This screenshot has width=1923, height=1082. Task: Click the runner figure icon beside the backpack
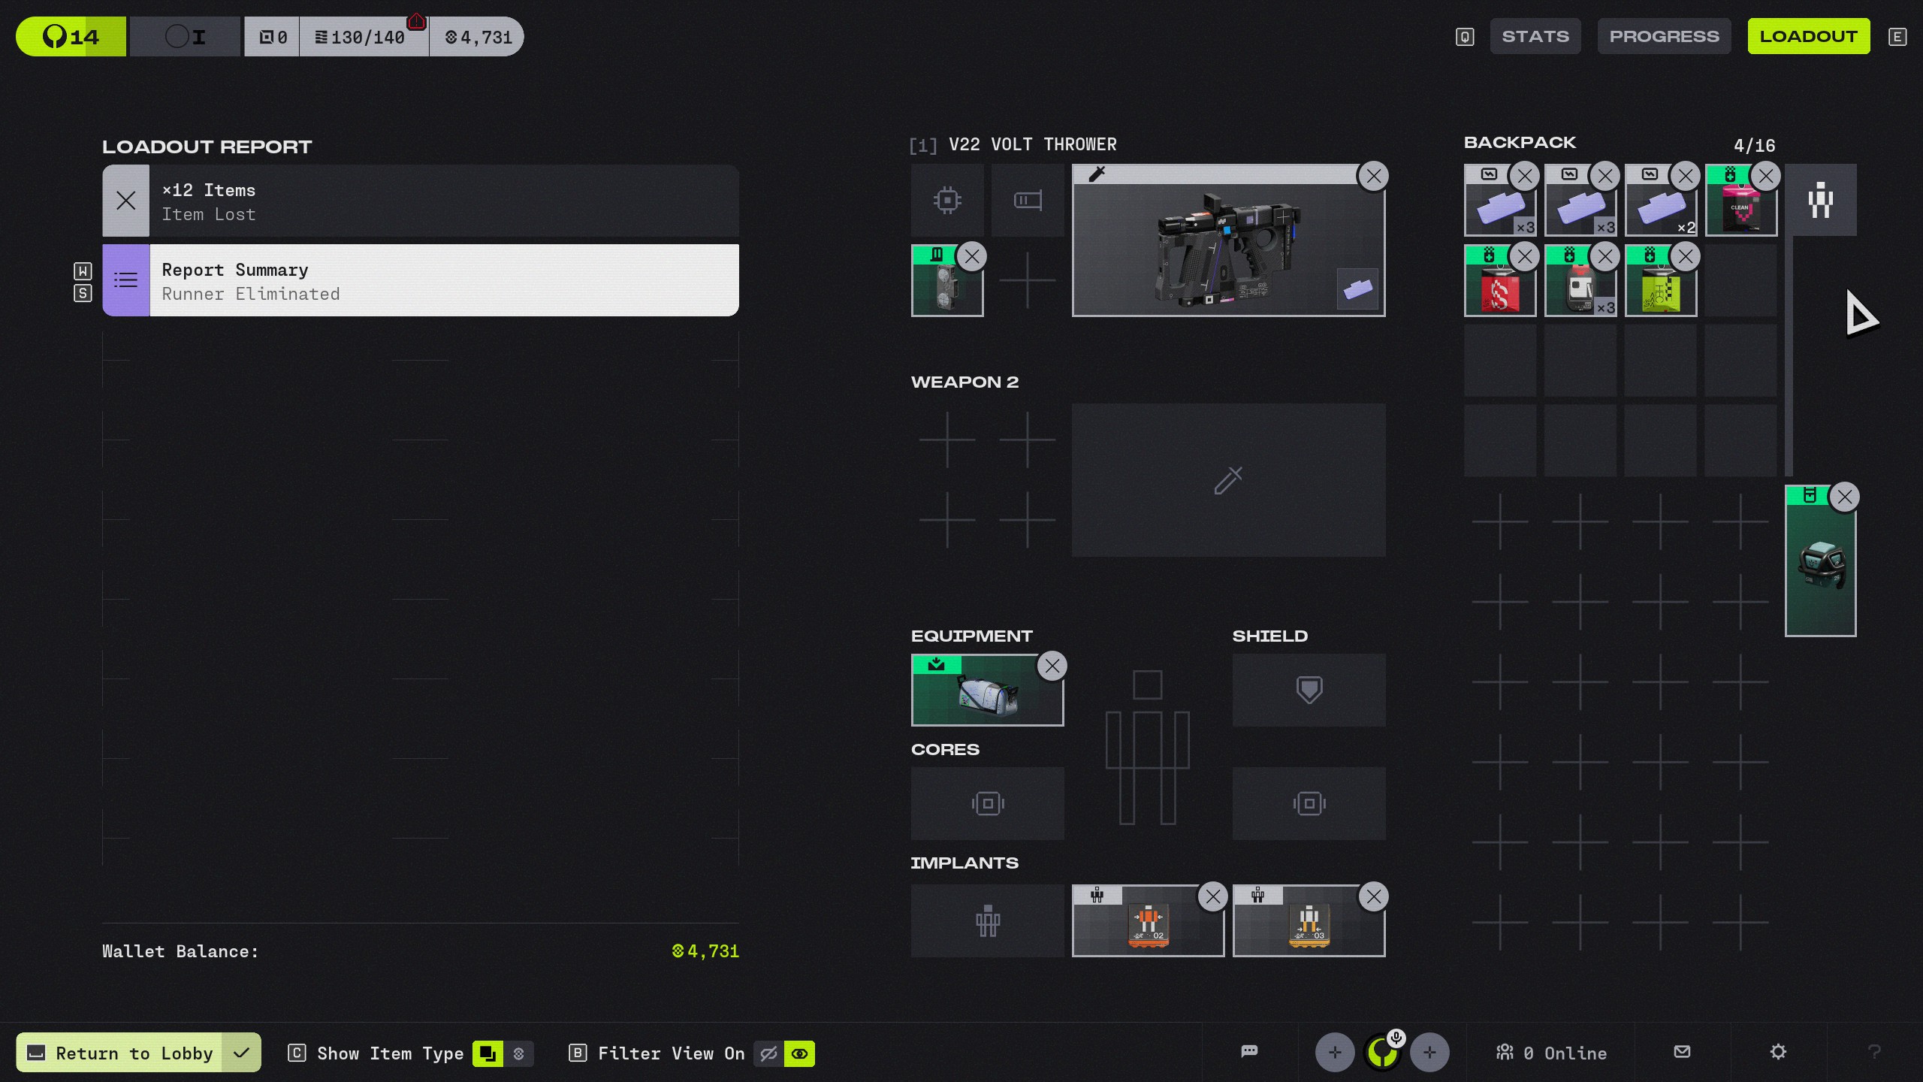[x=1820, y=201]
